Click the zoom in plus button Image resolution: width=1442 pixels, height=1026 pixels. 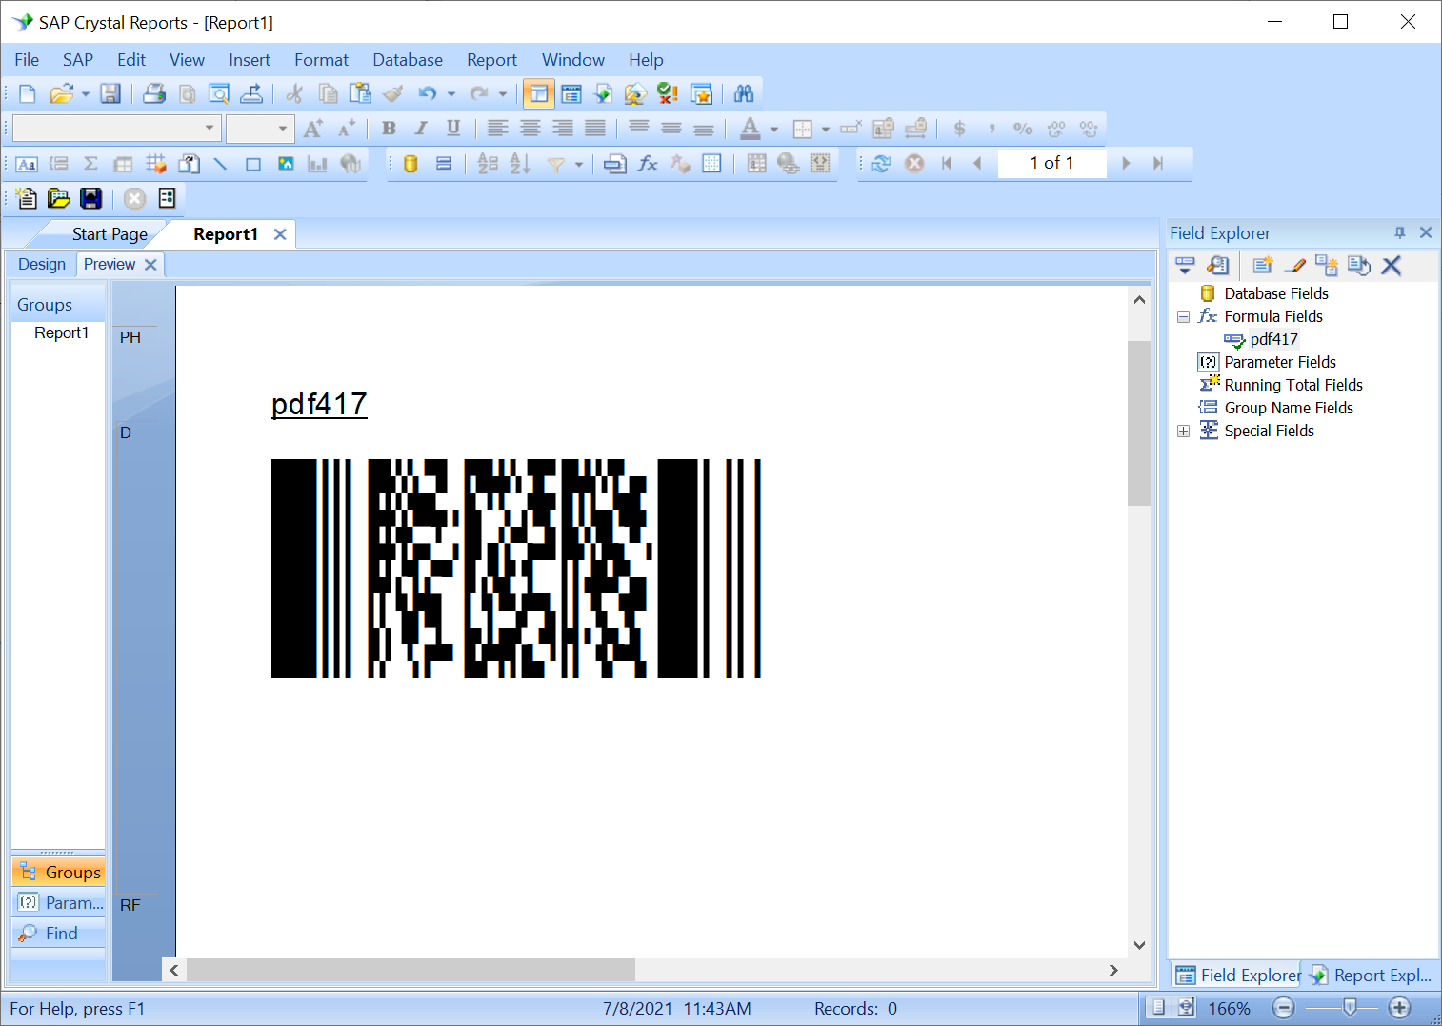click(x=1399, y=1008)
